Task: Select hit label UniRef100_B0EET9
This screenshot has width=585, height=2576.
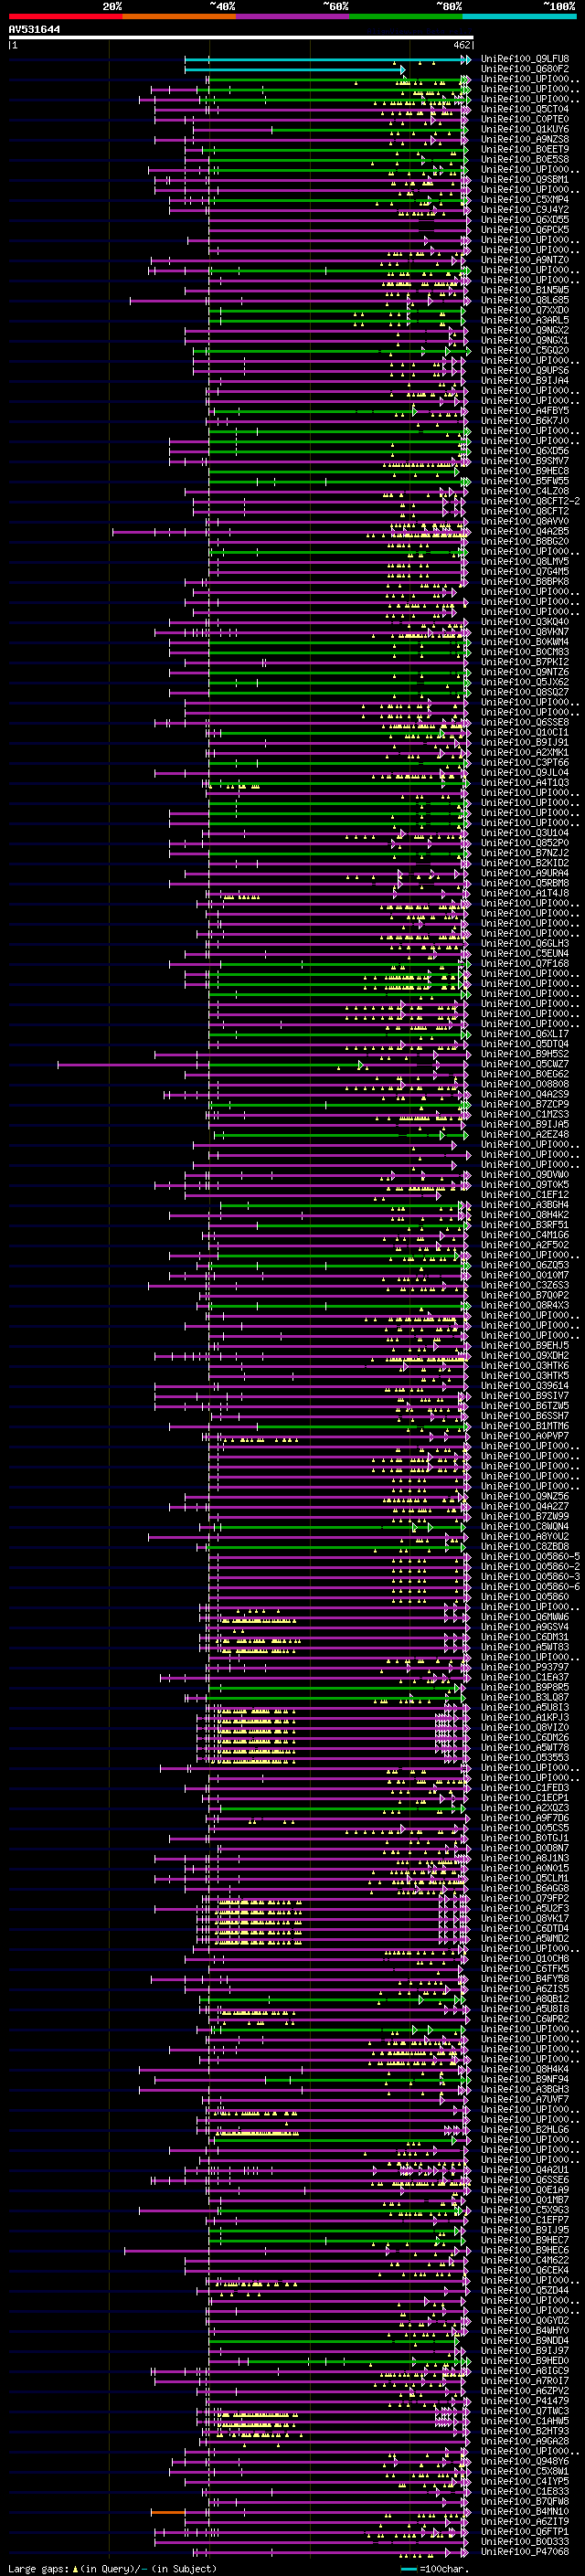Action: coord(525,149)
